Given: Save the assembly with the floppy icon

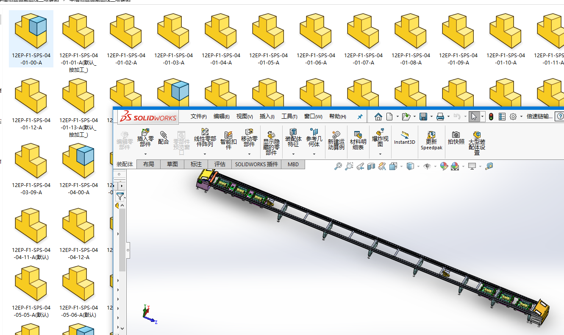Looking at the screenshot, I should pyautogui.click(x=423, y=116).
